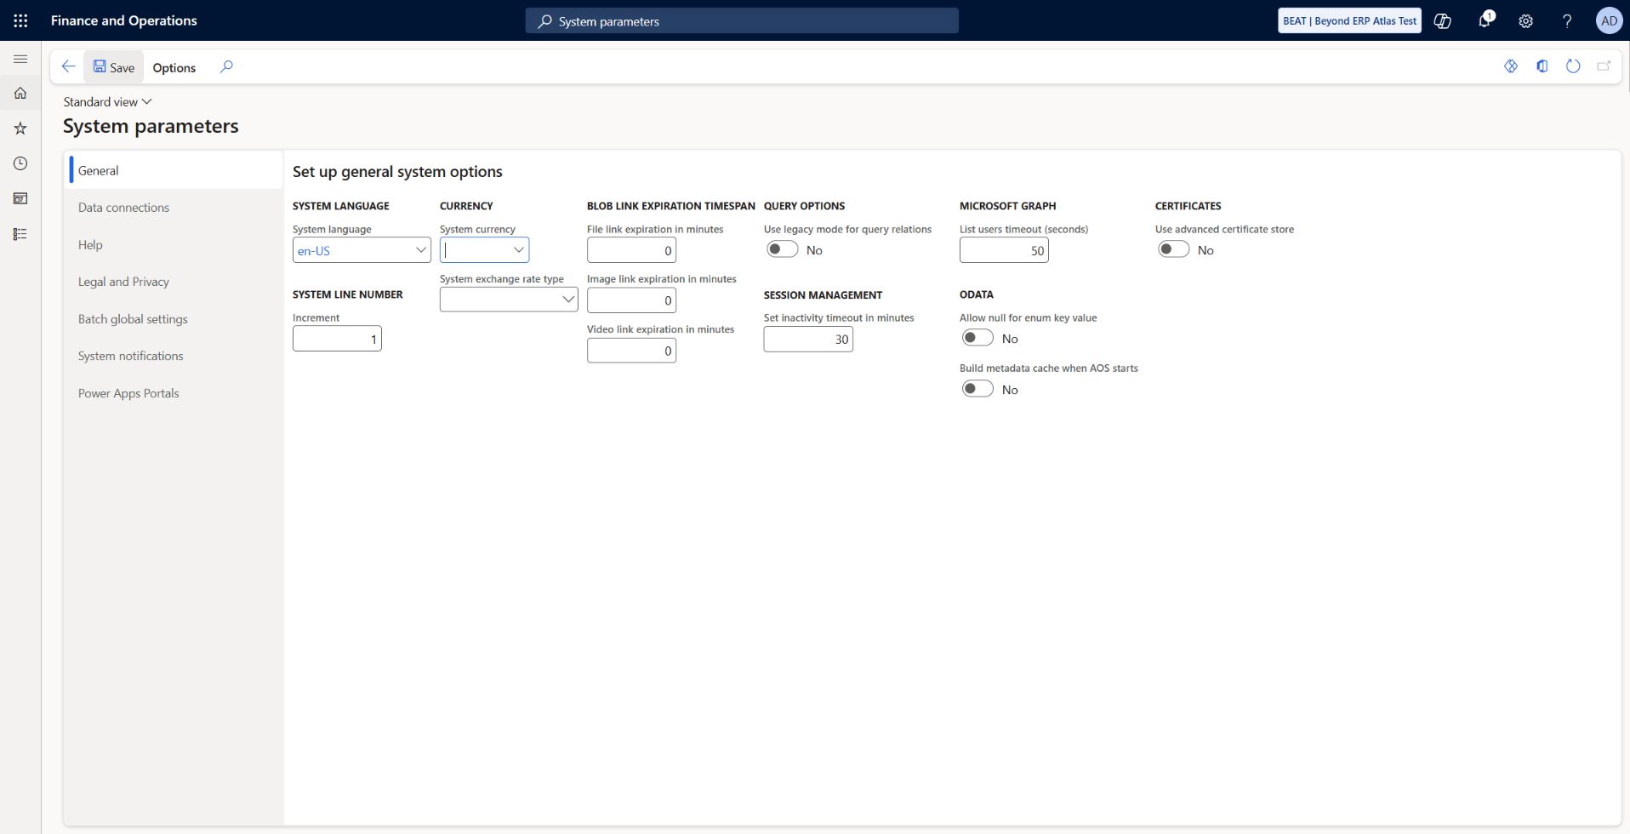
Task: Open the Options menu
Action: point(174,67)
